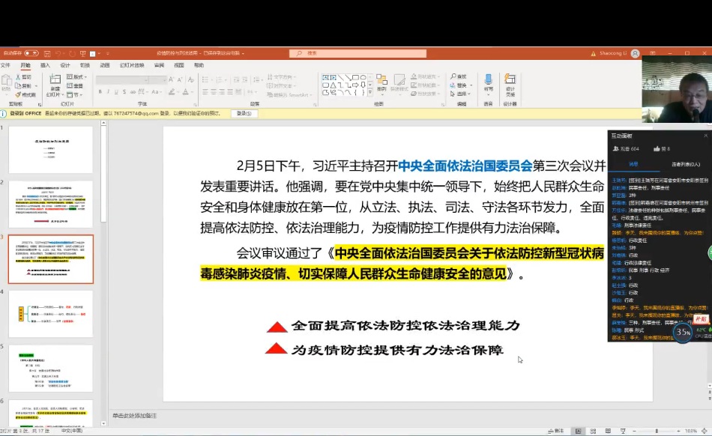Click the zoom slider handle
The image size is (712, 436).
click(x=656, y=431)
